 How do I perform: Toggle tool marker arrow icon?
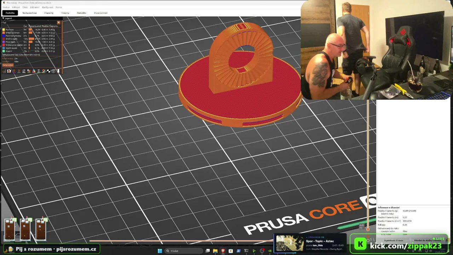tap(58, 71)
